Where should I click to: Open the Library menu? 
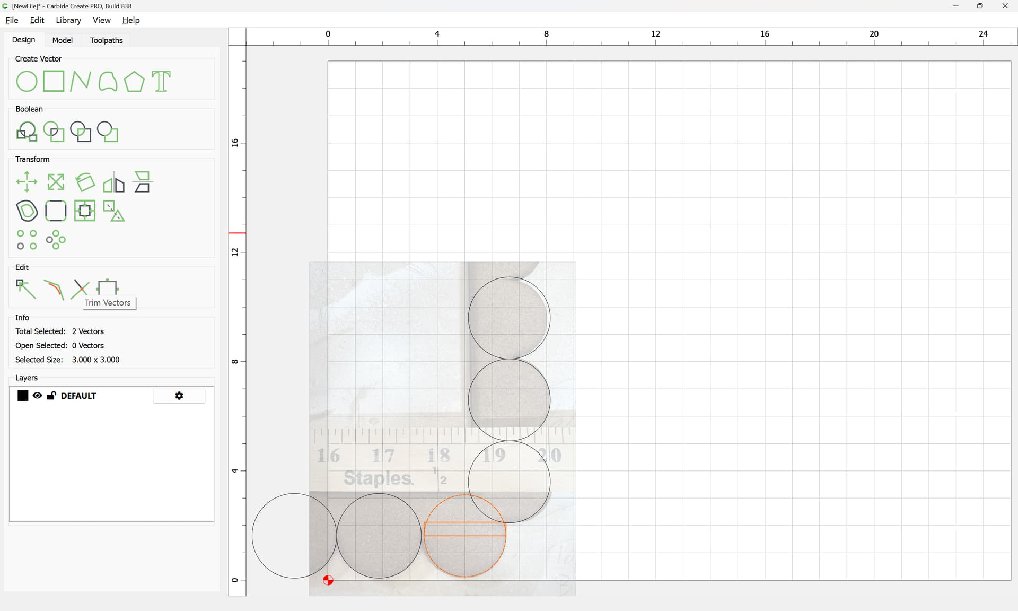pyautogui.click(x=68, y=20)
